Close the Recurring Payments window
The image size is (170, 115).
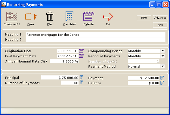point(165,5)
